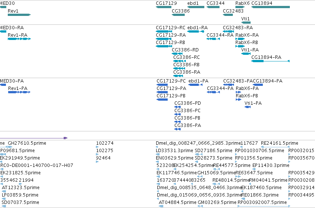Click the ebd1-PA protein feature

pyautogui.click(x=195, y=85)
